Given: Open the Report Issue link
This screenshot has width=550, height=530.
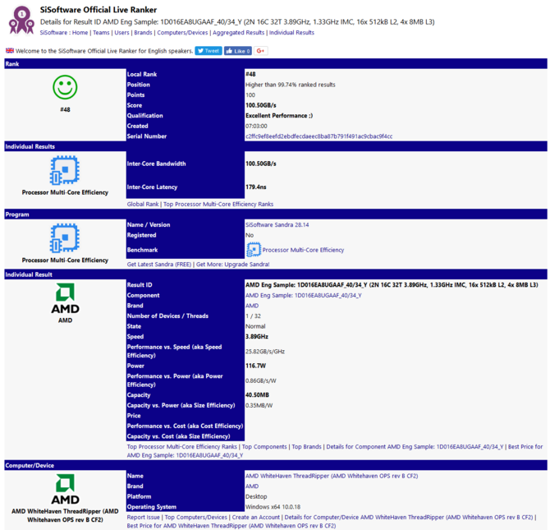Looking at the screenshot, I should click(144, 518).
